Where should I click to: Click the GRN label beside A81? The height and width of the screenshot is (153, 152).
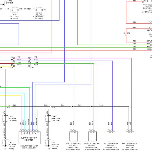pyautogui.click(x=135, y=46)
